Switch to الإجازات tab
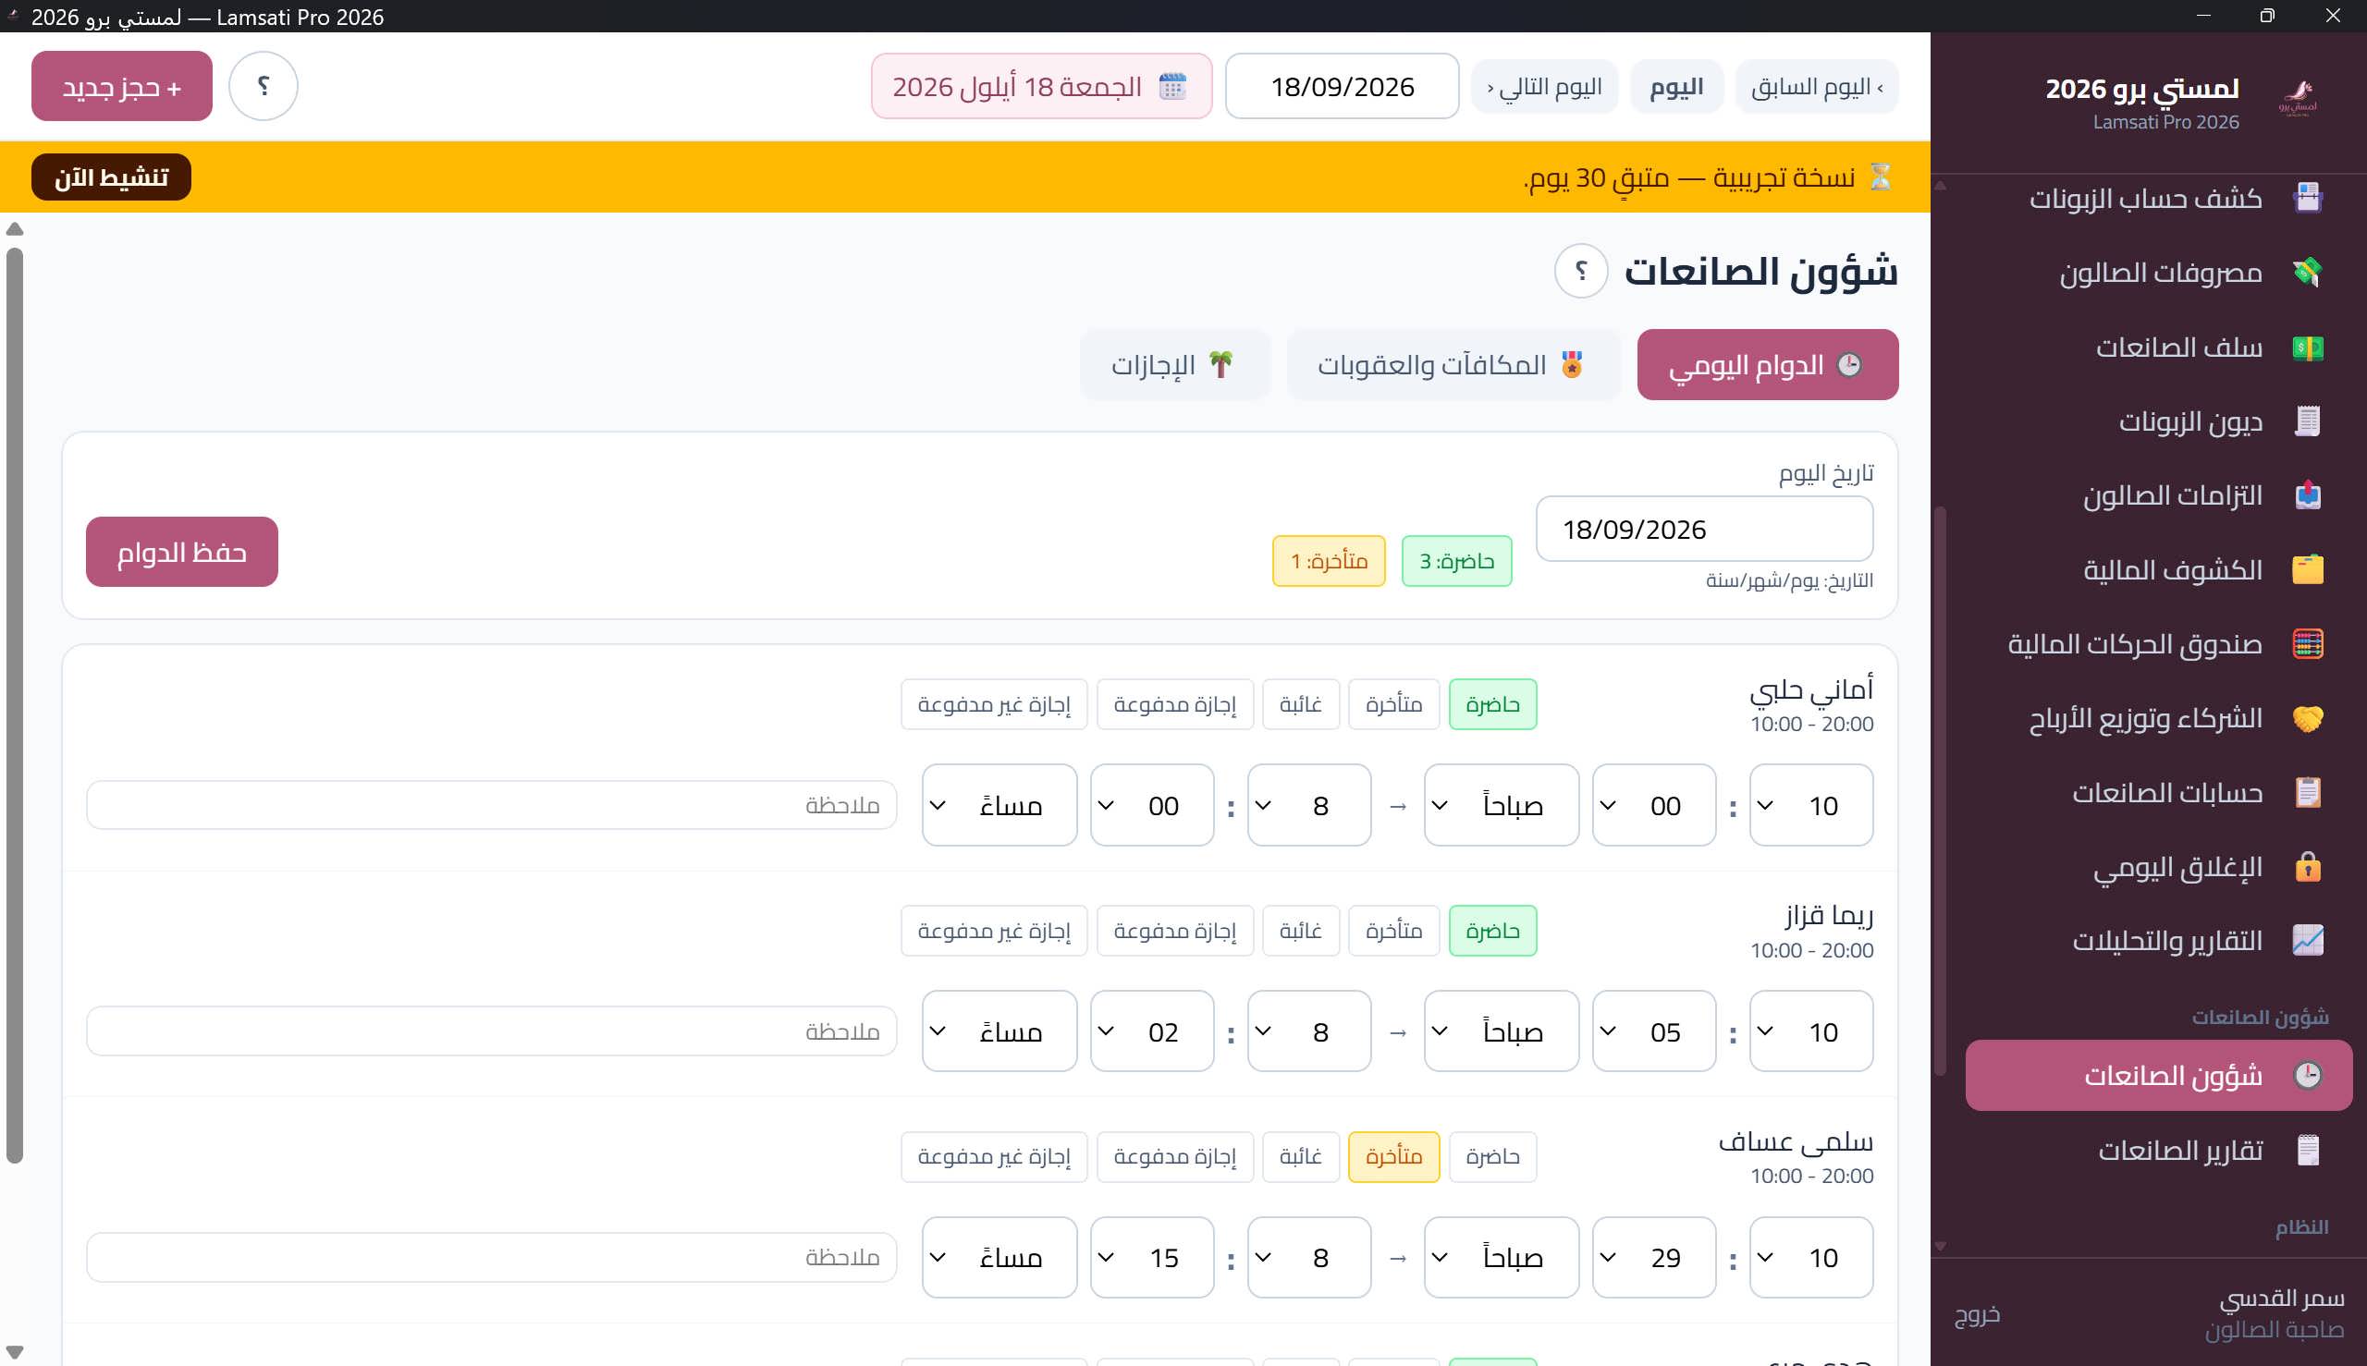2367x1366 pixels. pyautogui.click(x=1175, y=365)
